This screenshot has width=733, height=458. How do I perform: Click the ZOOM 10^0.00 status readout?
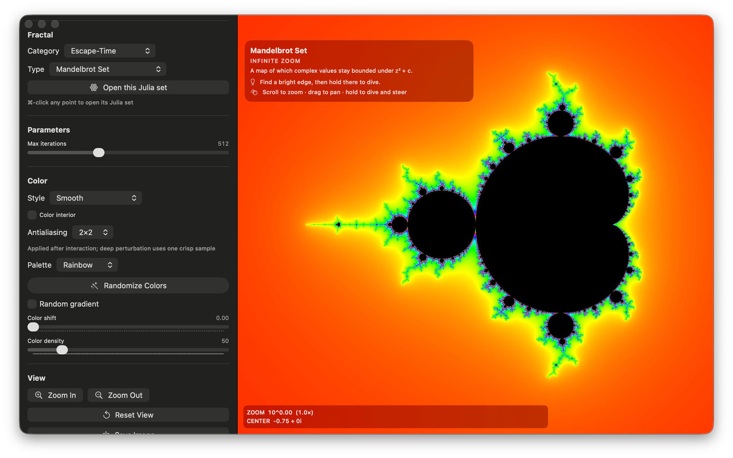coord(280,412)
